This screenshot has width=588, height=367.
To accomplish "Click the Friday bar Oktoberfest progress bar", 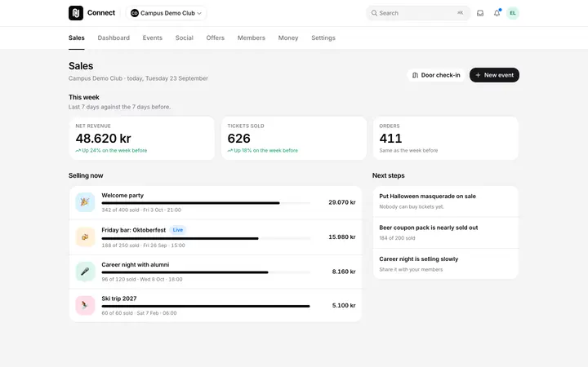I will 206,238.
